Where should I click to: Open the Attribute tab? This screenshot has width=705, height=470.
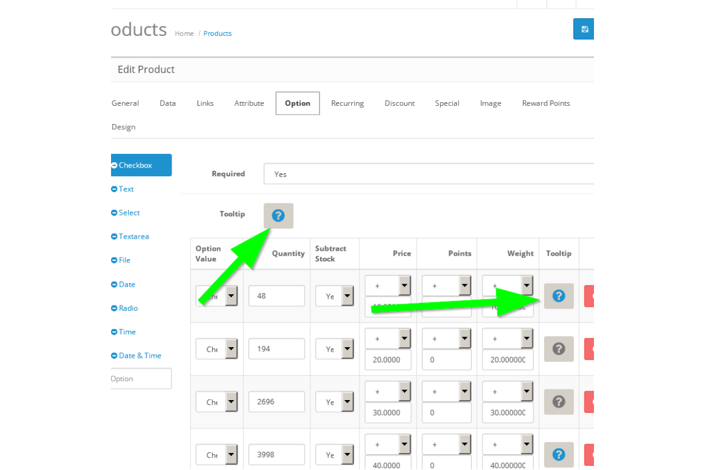[249, 103]
